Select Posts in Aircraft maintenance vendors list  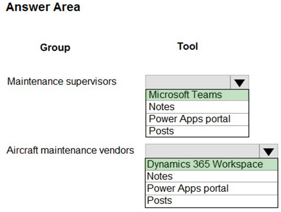click(x=212, y=201)
